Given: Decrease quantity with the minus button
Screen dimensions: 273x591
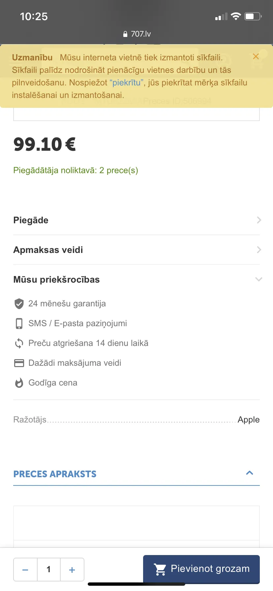Looking at the screenshot, I should 25,570.
